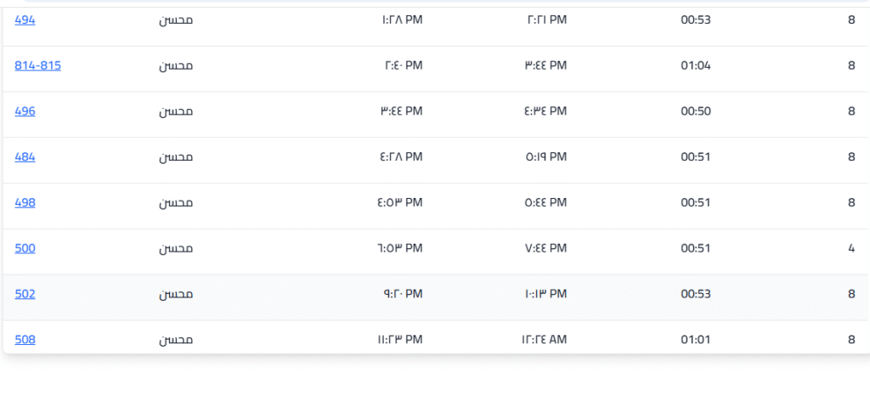The height and width of the screenshot is (396, 870).
Task: Click the 01:04 duration cell
Action: click(696, 65)
